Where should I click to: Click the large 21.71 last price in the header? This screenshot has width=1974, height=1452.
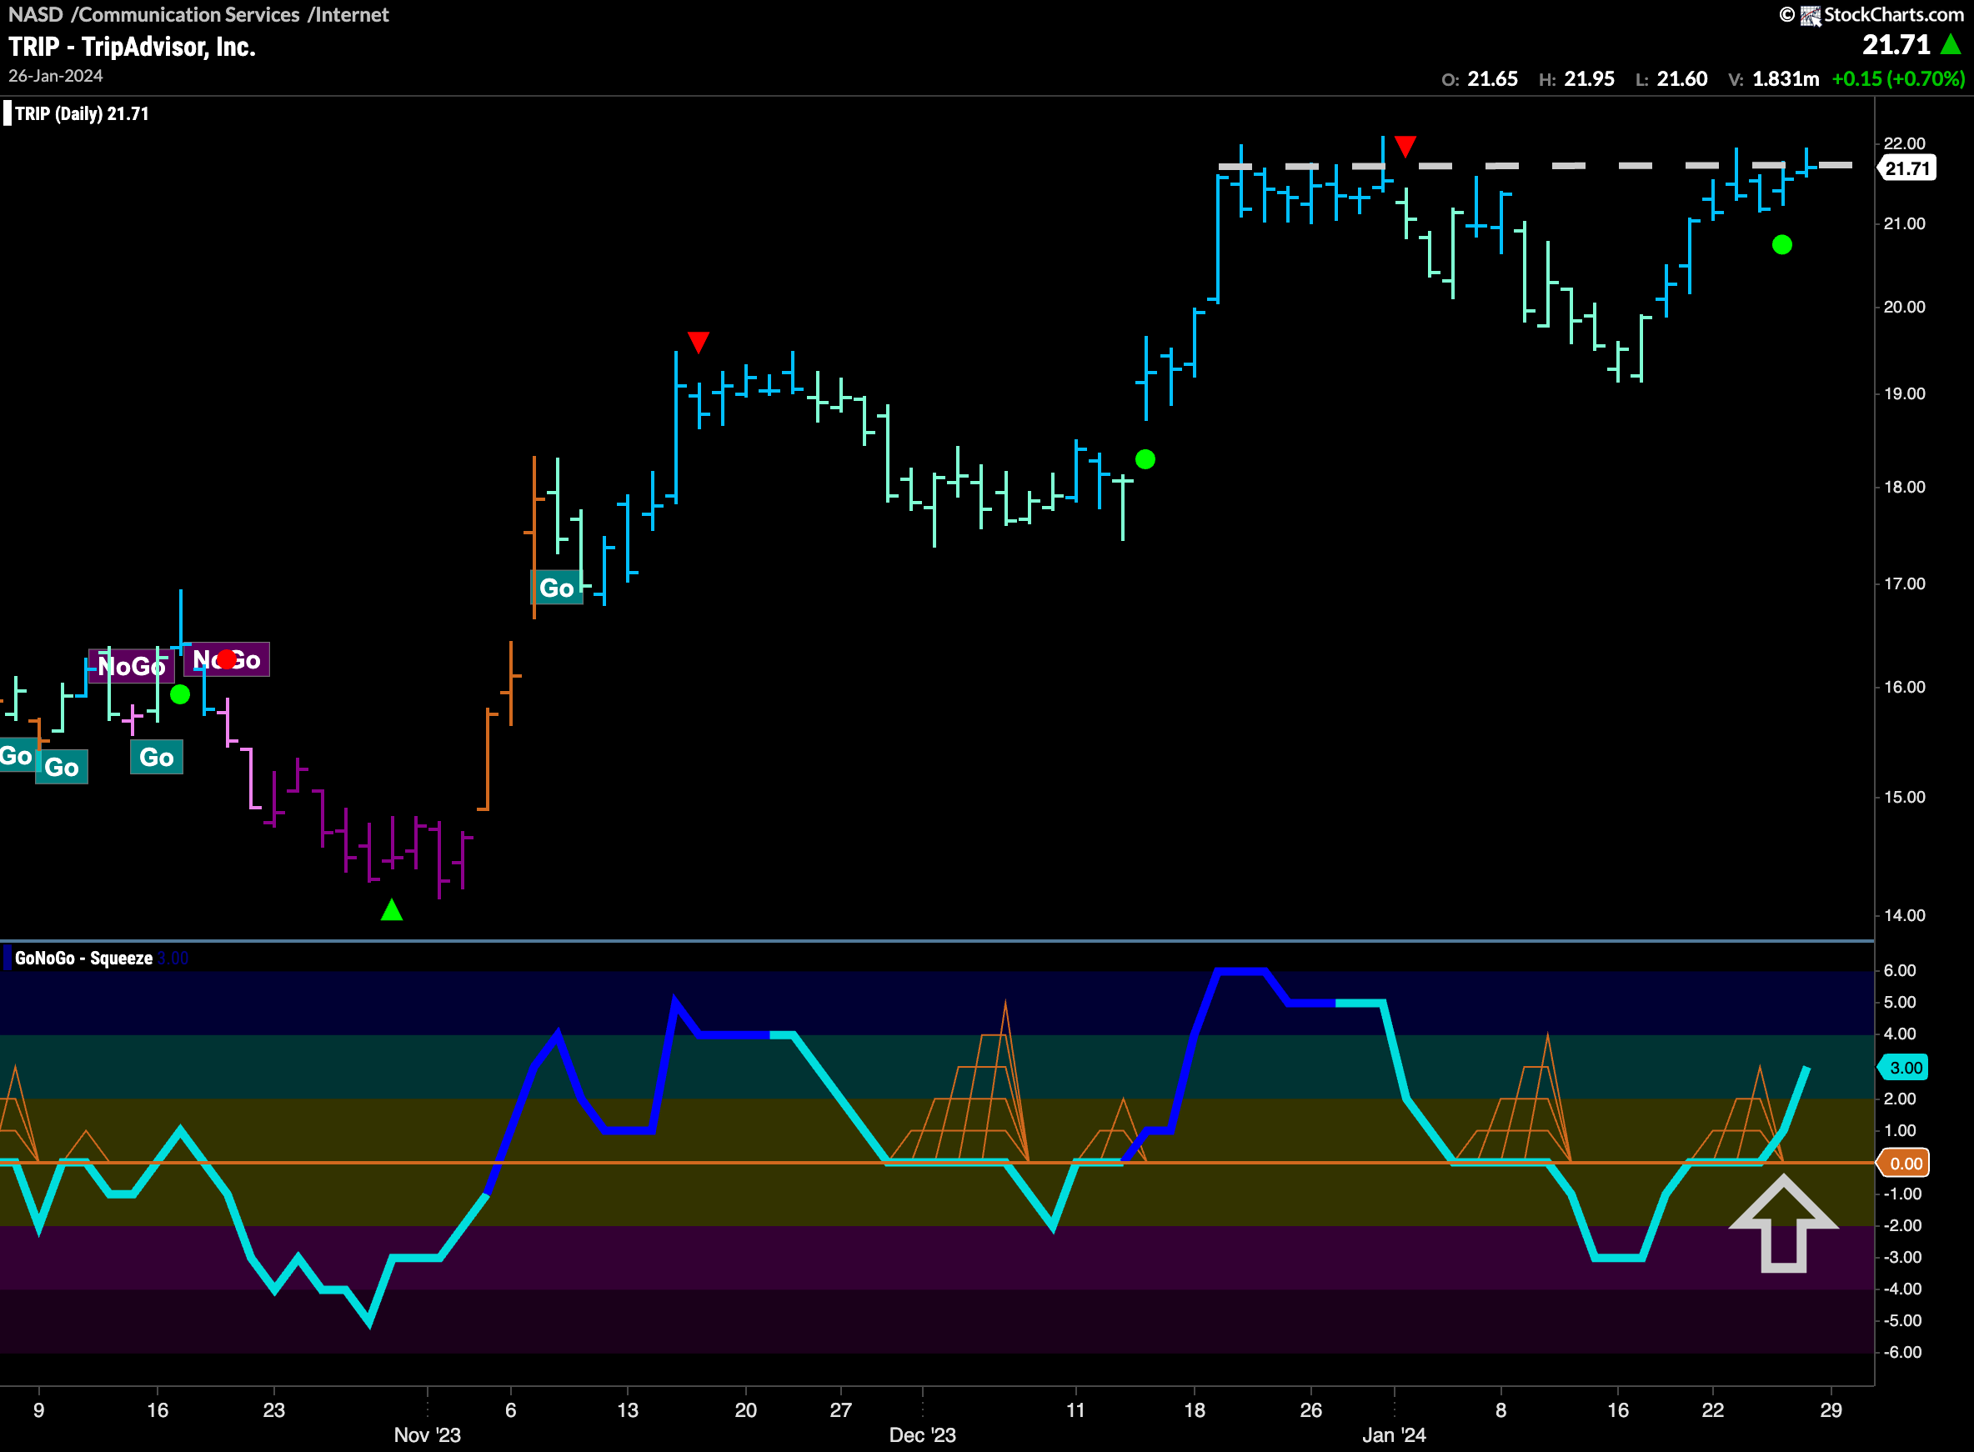1896,44
